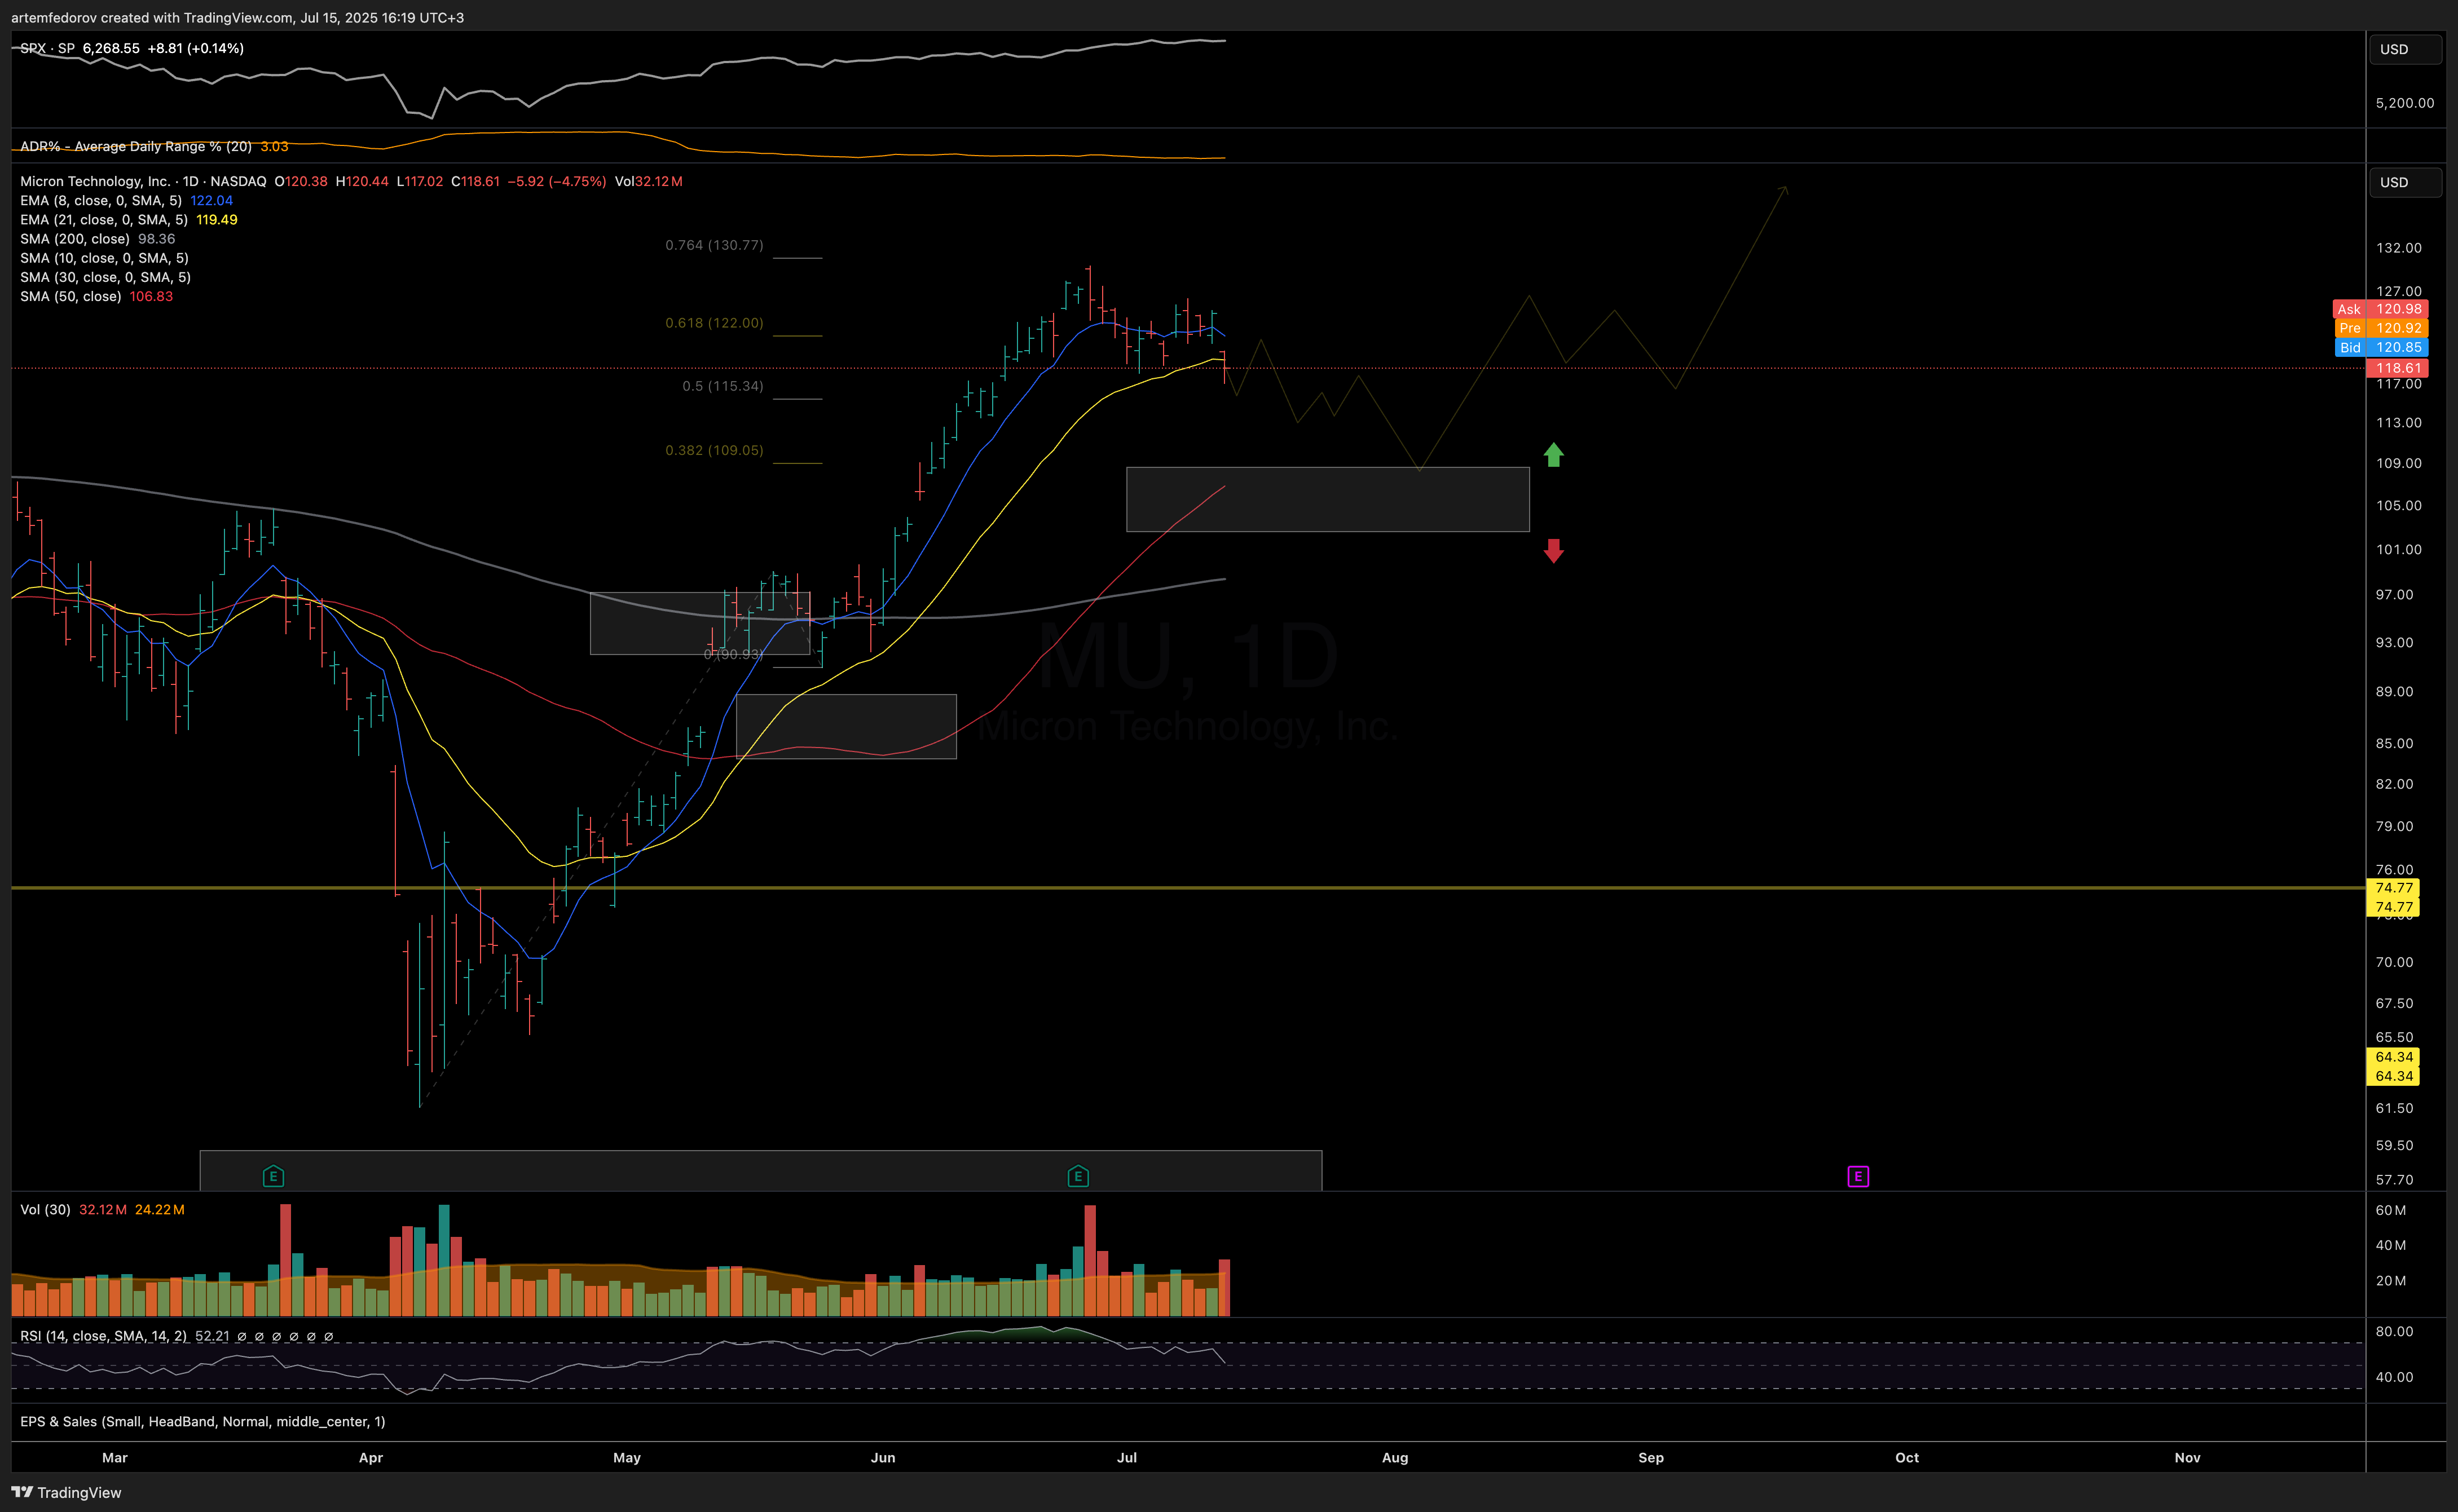Image resolution: width=2458 pixels, height=1512 pixels.
Task: Click the green earnings E marker in April
Action: point(273,1176)
